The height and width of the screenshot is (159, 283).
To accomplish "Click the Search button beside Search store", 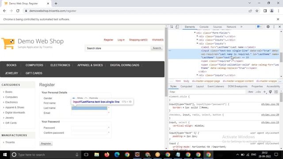I will [x=157, y=48].
